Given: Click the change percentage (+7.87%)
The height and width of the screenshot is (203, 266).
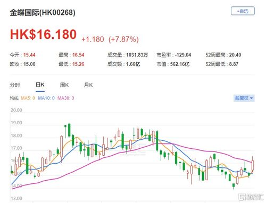Looking at the screenshot, I should point(123,39).
